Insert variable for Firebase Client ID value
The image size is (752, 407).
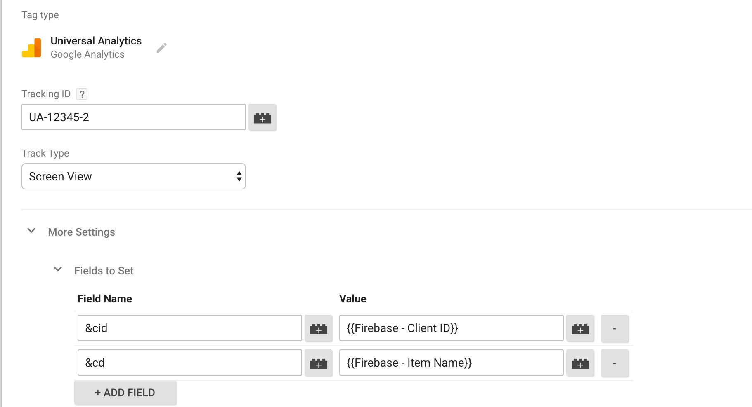[x=580, y=328]
